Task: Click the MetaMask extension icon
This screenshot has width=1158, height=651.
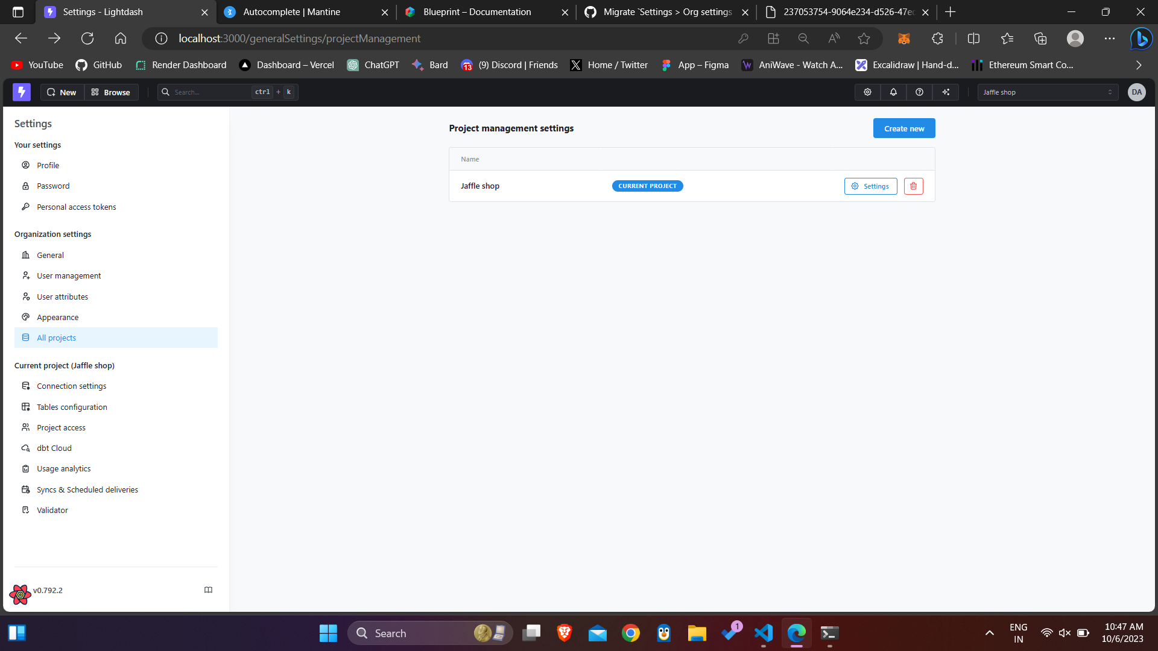Action: (x=903, y=38)
